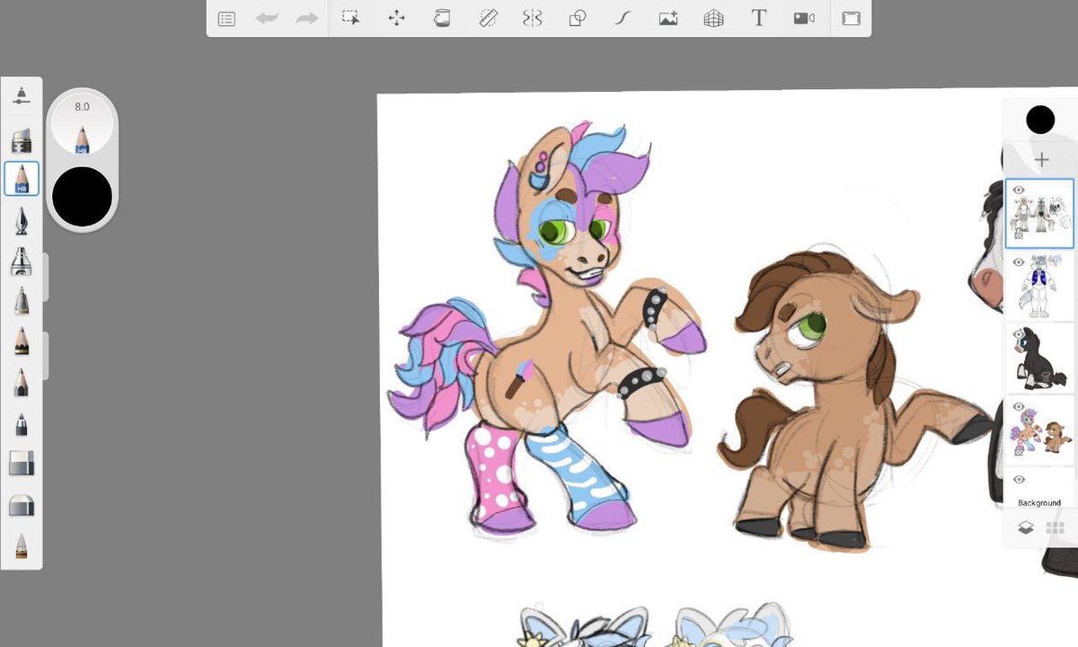Toggle visibility of blue-vest character layer
The image size is (1078, 647).
click(1019, 262)
